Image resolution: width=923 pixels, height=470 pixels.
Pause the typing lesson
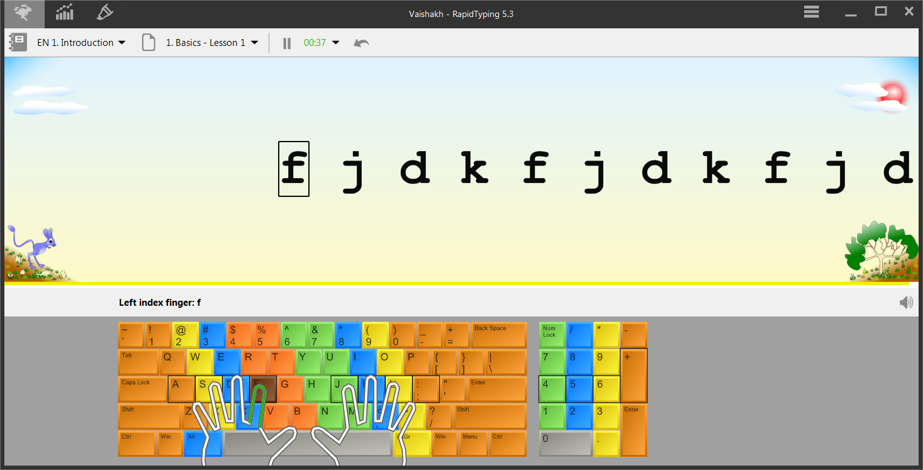(287, 43)
